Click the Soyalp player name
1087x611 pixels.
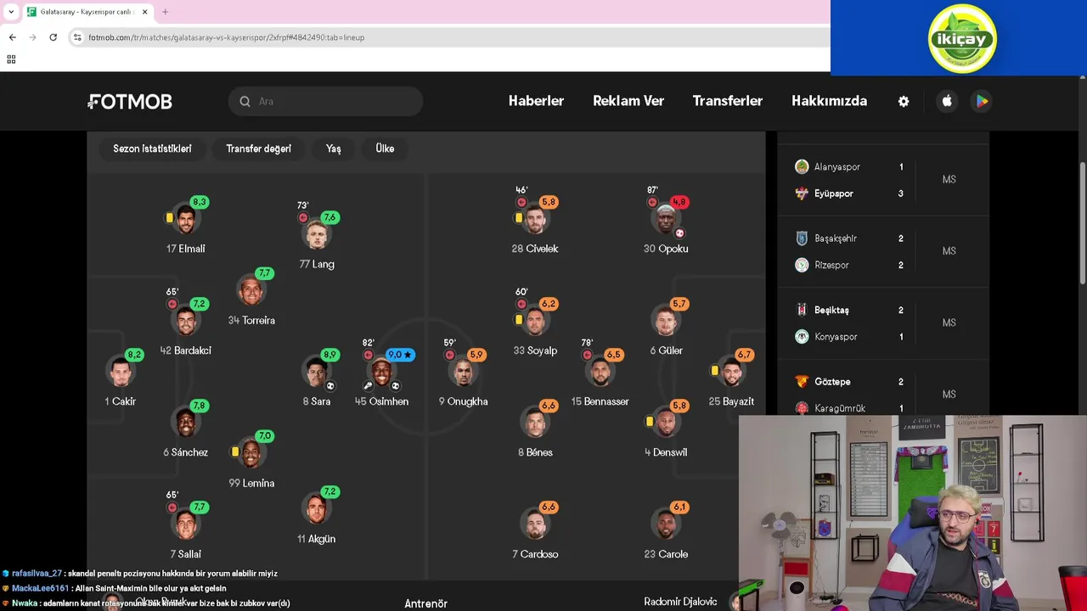point(535,350)
